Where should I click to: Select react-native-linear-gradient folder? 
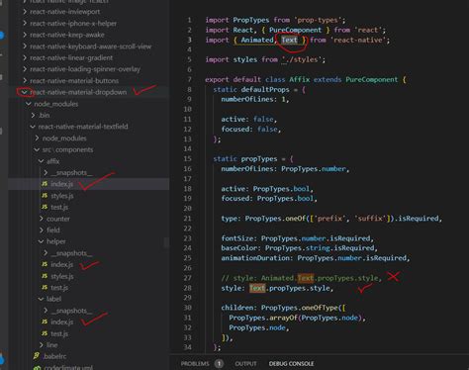tap(71, 57)
